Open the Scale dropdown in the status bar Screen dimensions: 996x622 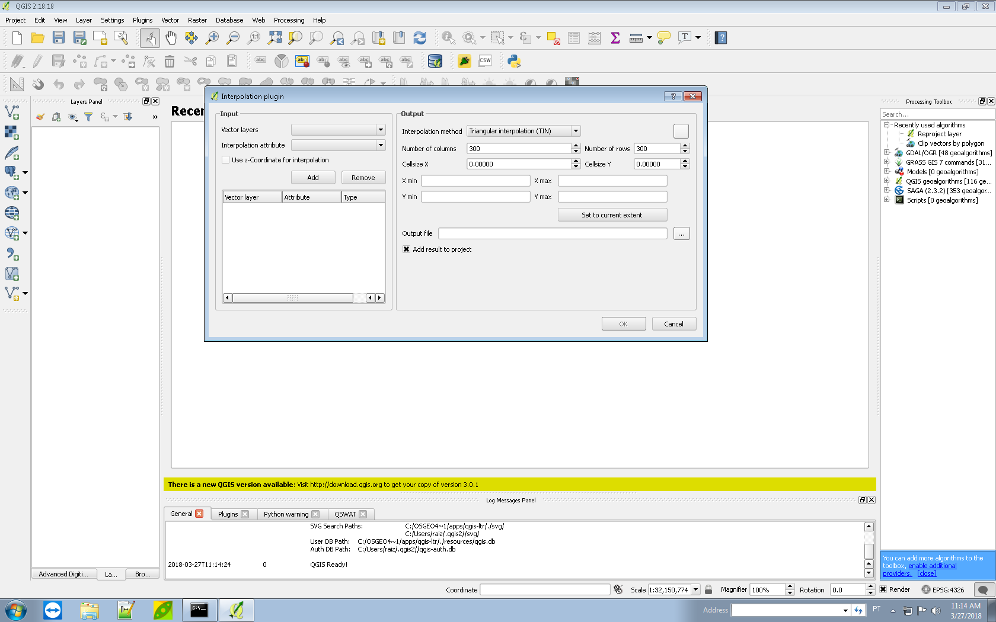(x=695, y=589)
